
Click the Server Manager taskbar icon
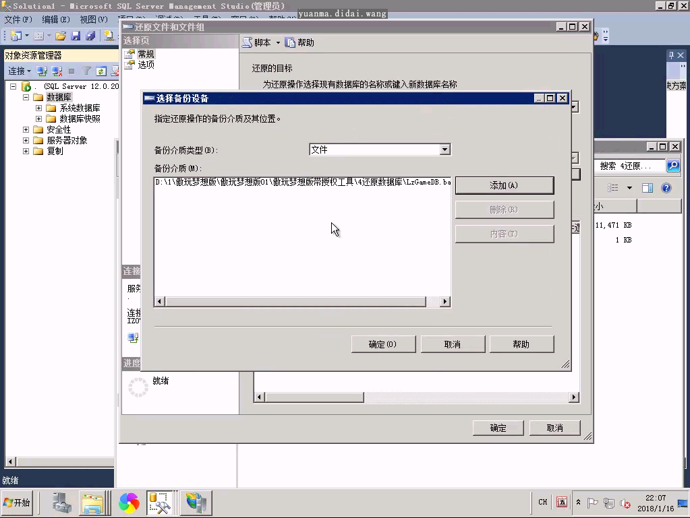(x=61, y=503)
